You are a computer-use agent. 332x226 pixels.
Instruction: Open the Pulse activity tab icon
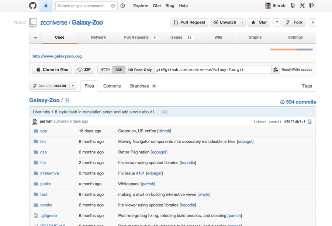click(x=36, y=38)
